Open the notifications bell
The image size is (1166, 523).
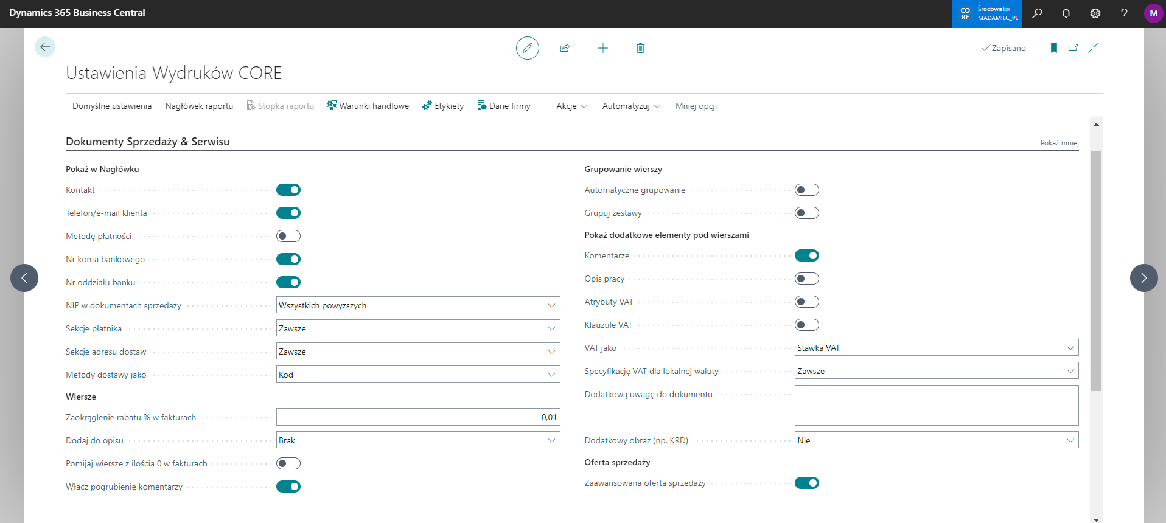coord(1066,13)
